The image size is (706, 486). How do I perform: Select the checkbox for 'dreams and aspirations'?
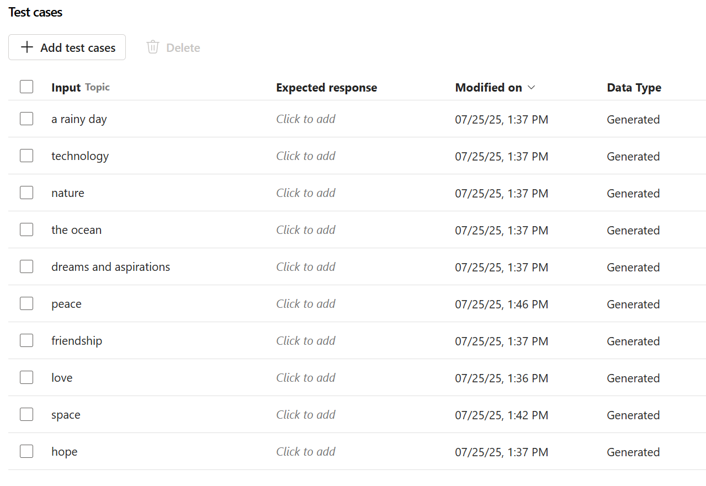[26, 266]
